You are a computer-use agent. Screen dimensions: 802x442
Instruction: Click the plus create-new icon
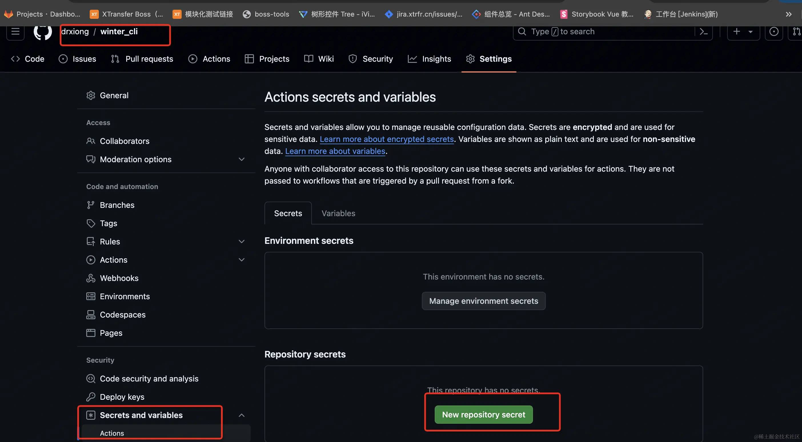737,32
